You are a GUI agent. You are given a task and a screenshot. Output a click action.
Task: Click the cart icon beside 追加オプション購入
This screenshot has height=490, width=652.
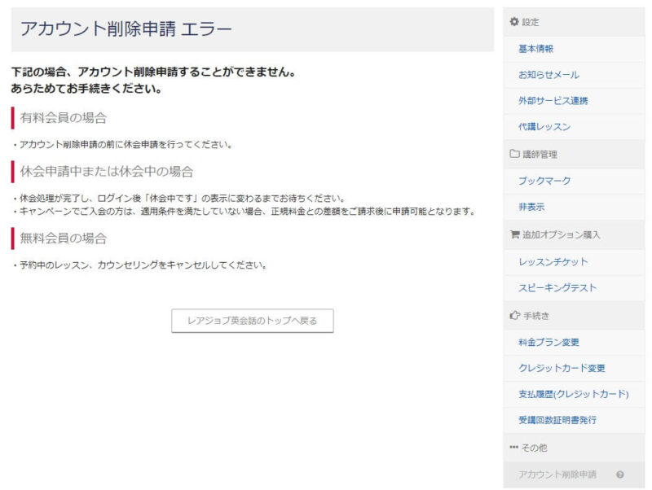tap(514, 234)
